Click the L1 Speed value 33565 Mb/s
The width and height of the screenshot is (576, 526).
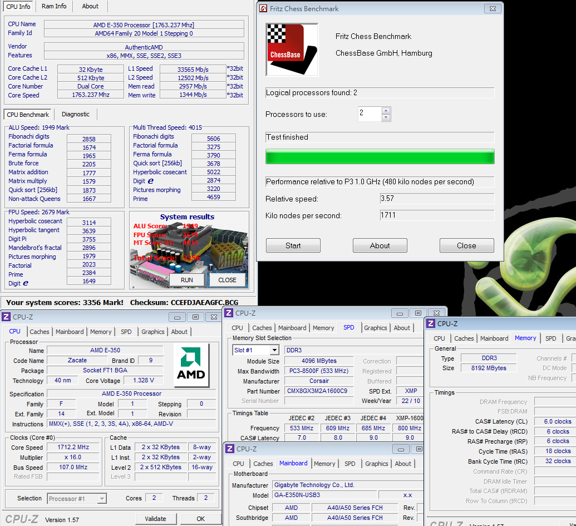pos(193,69)
